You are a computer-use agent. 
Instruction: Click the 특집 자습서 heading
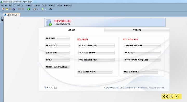pos(82,39)
